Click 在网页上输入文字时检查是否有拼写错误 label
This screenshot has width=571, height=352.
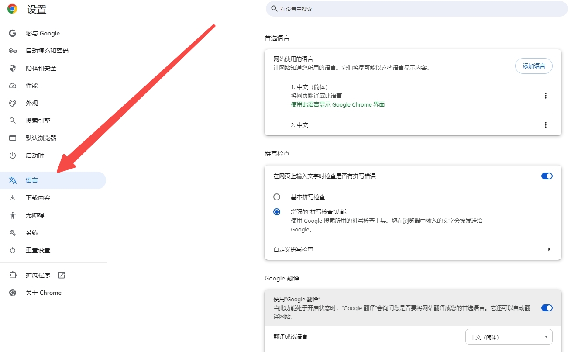tap(324, 176)
